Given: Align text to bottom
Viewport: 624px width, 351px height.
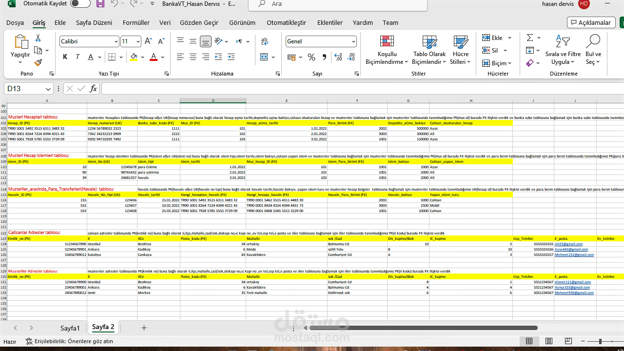Looking at the screenshot, I should (206, 41).
